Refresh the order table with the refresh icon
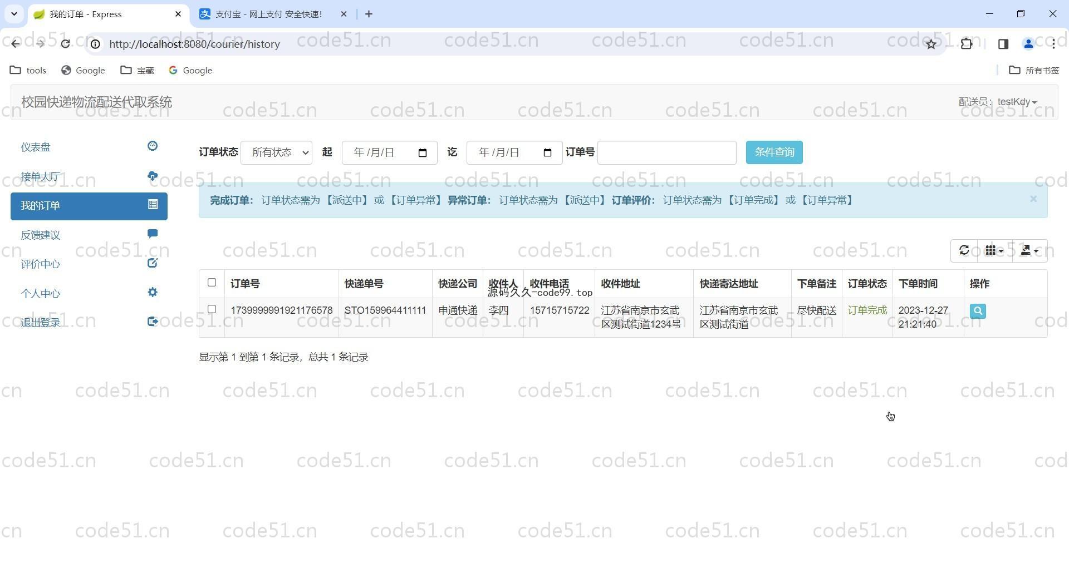 [x=964, y=250]
